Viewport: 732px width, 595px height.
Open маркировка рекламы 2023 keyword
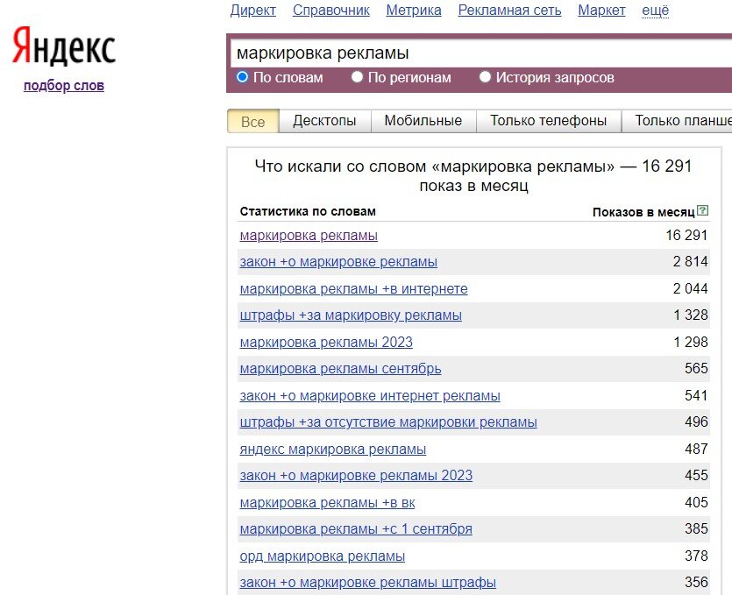coord(326,343)
